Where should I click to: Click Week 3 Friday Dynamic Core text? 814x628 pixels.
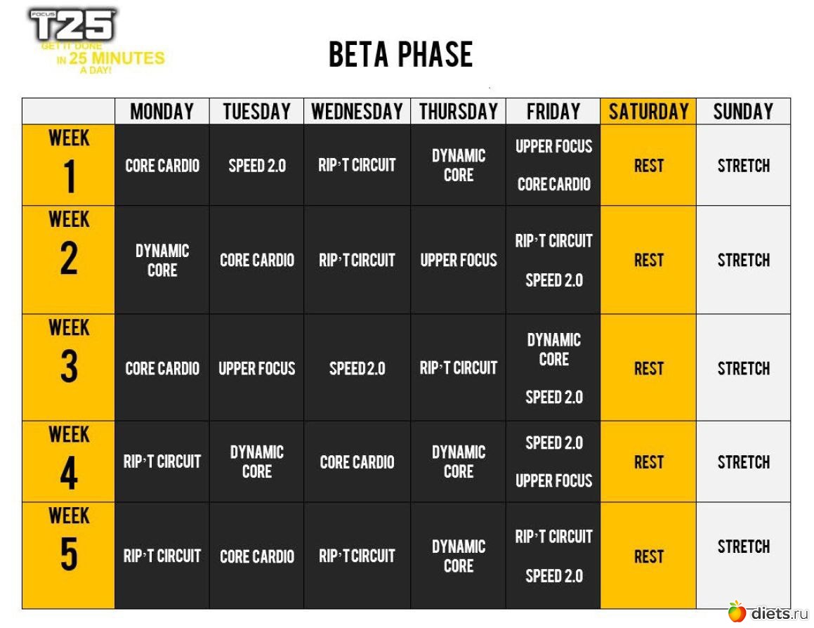(x=553, y=350)
